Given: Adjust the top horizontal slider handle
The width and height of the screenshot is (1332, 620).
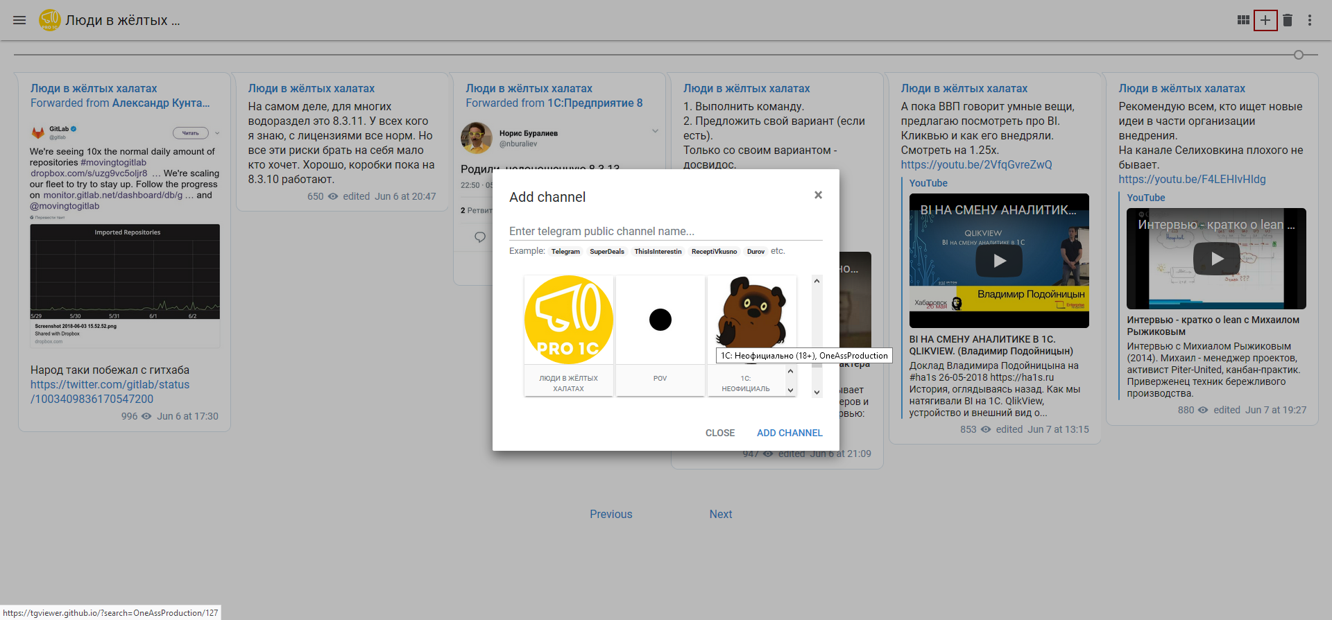Looking at the screenshot, I should click(x=1299, y=55).
